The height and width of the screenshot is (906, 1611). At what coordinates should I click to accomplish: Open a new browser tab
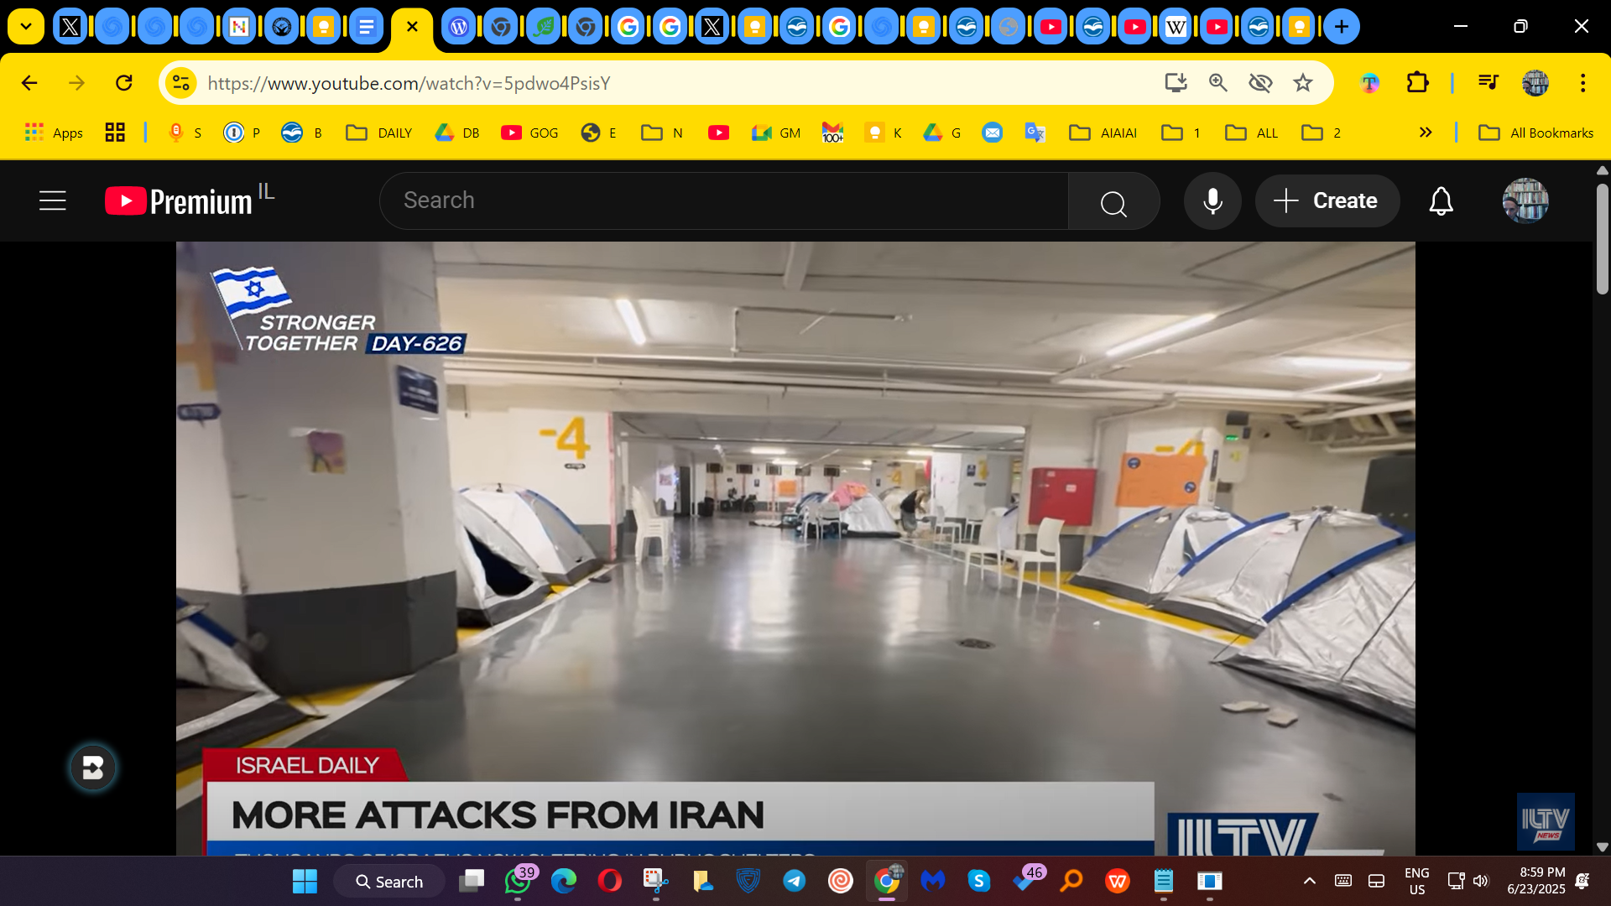point(1341,27)
